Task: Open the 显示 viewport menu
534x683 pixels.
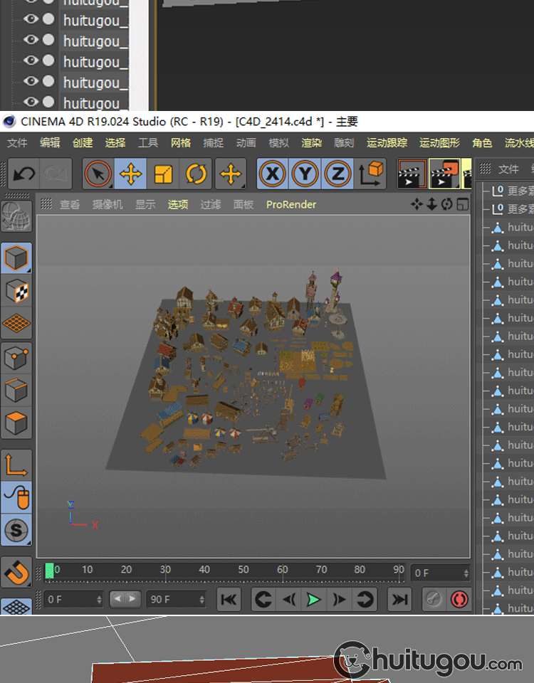Action: coord(145,204)
